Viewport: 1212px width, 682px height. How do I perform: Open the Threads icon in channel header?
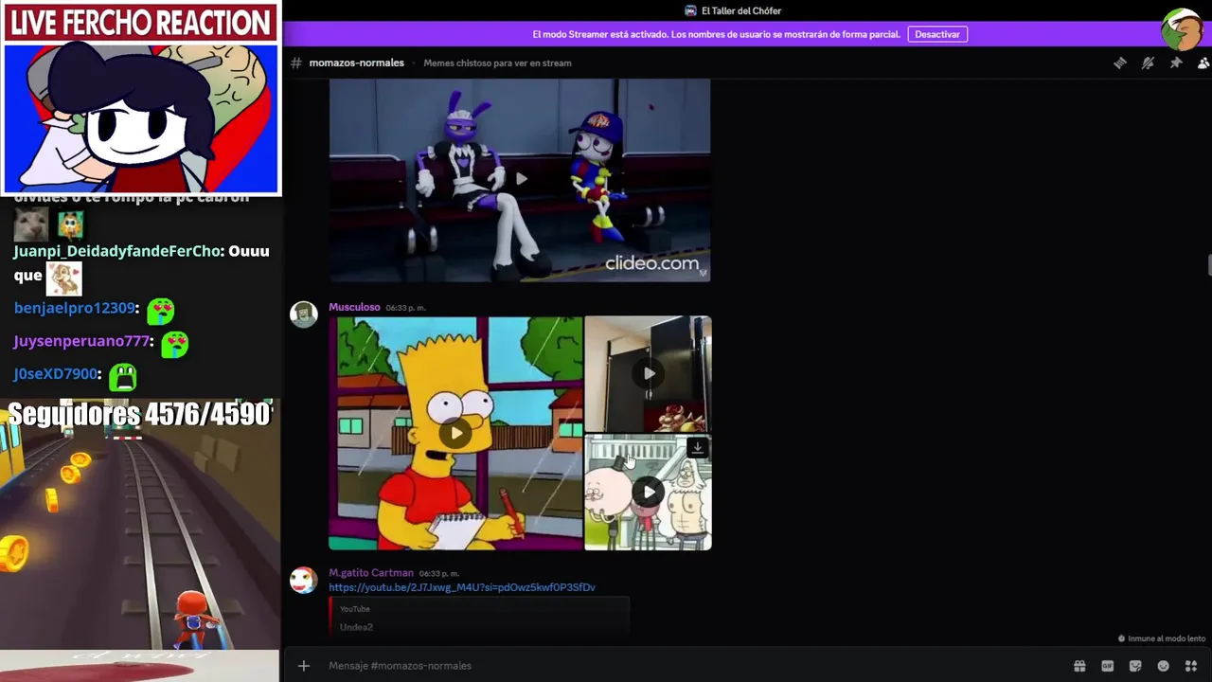tap(1120, 63)
